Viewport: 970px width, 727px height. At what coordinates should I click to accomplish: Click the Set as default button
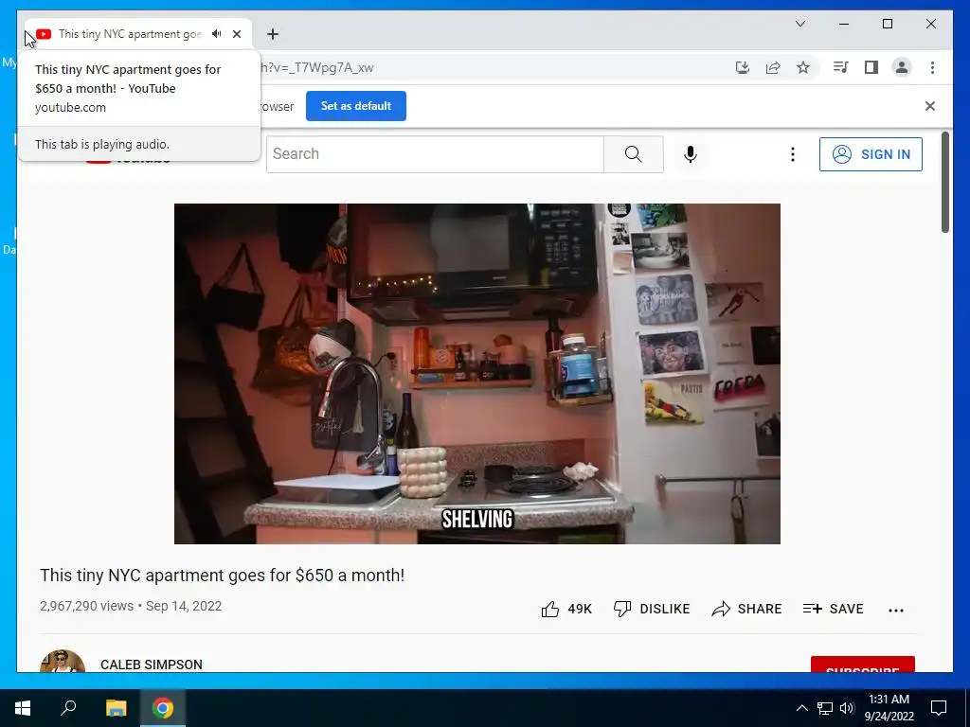[356, 106]
